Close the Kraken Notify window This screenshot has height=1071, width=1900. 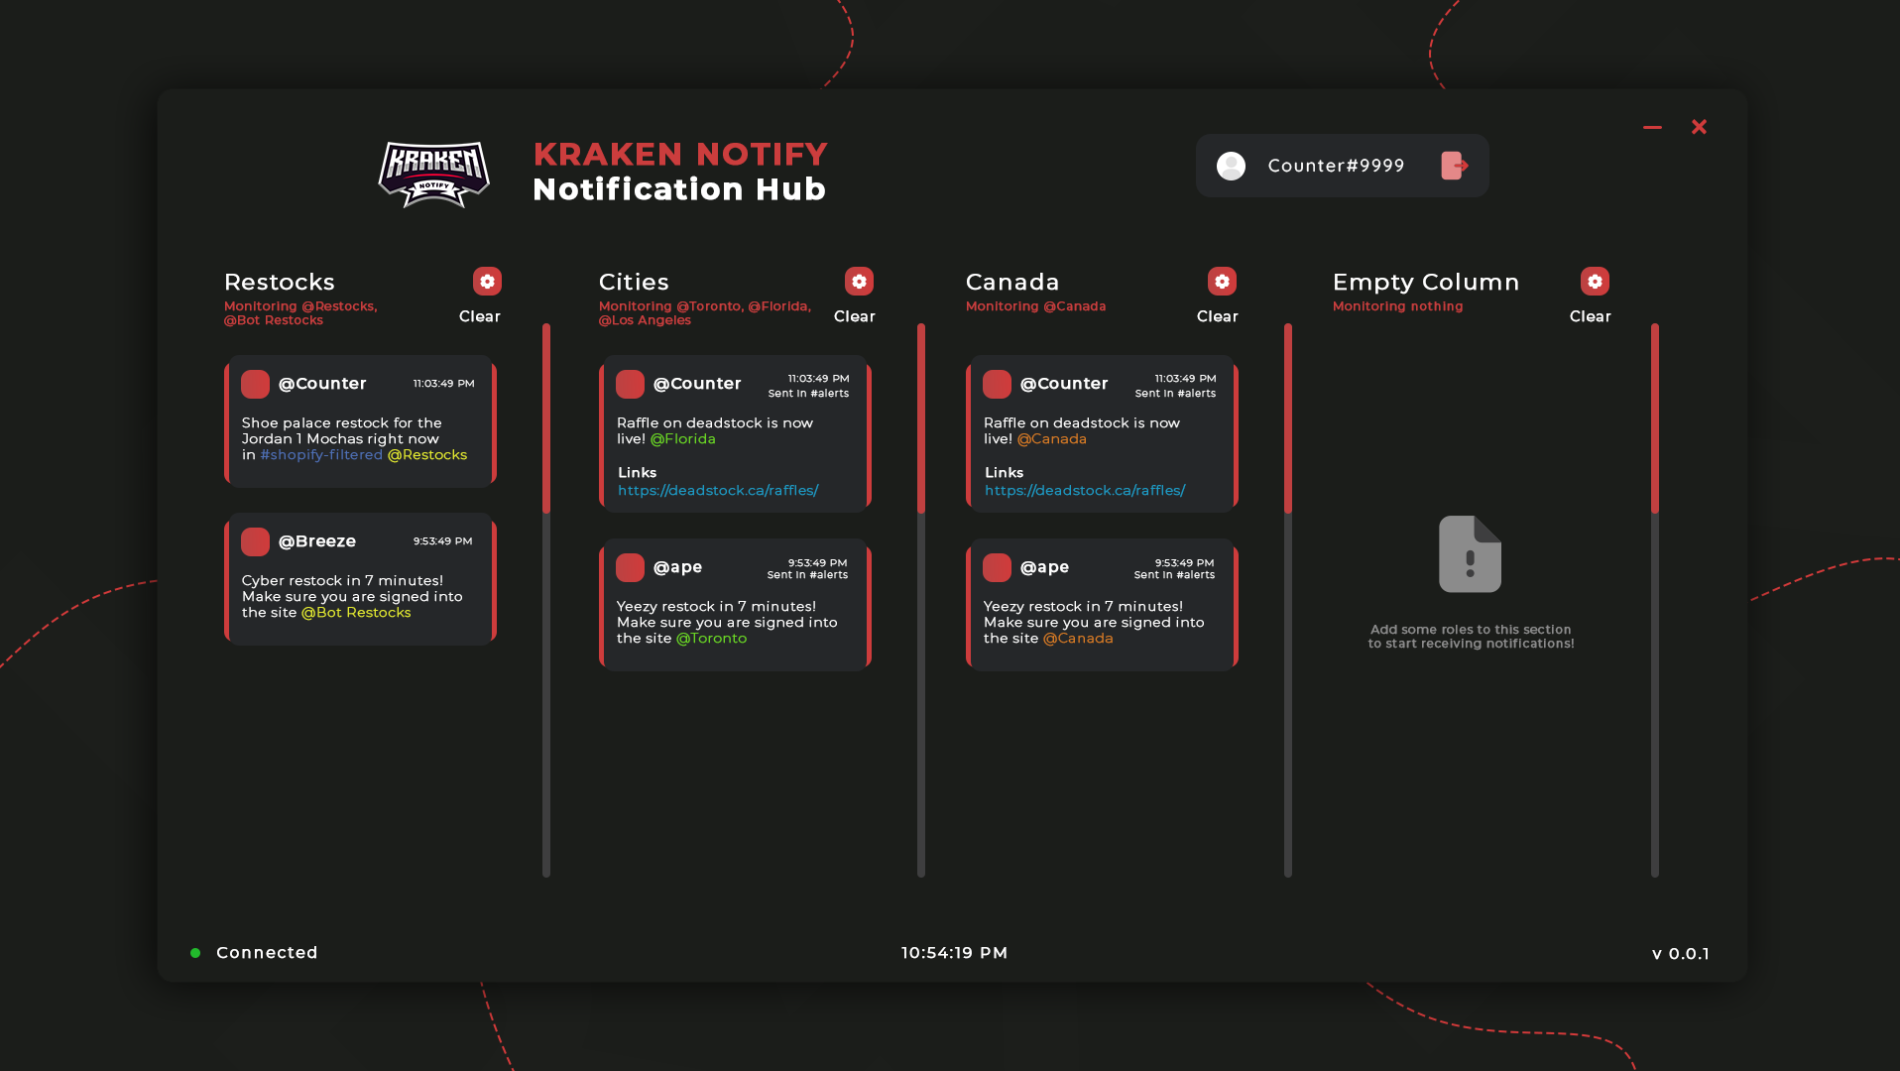point(1699,127)
